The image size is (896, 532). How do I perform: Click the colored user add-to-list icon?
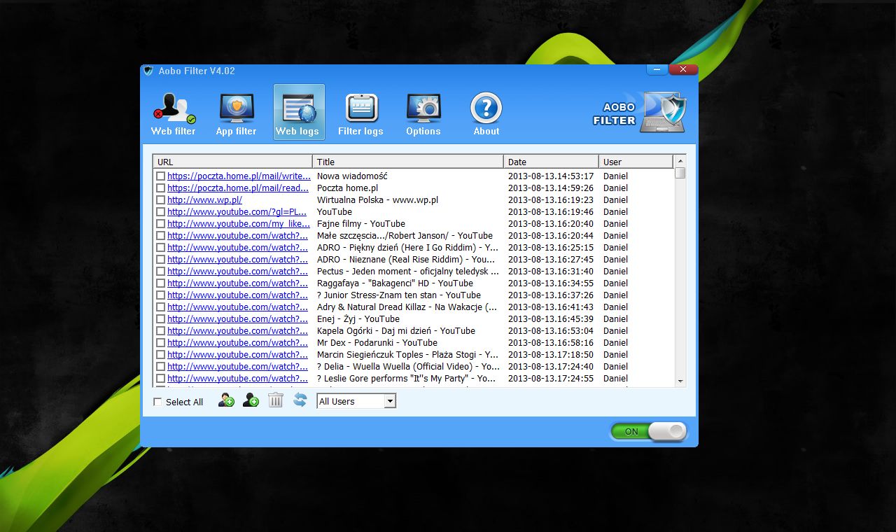click(226, 400)
